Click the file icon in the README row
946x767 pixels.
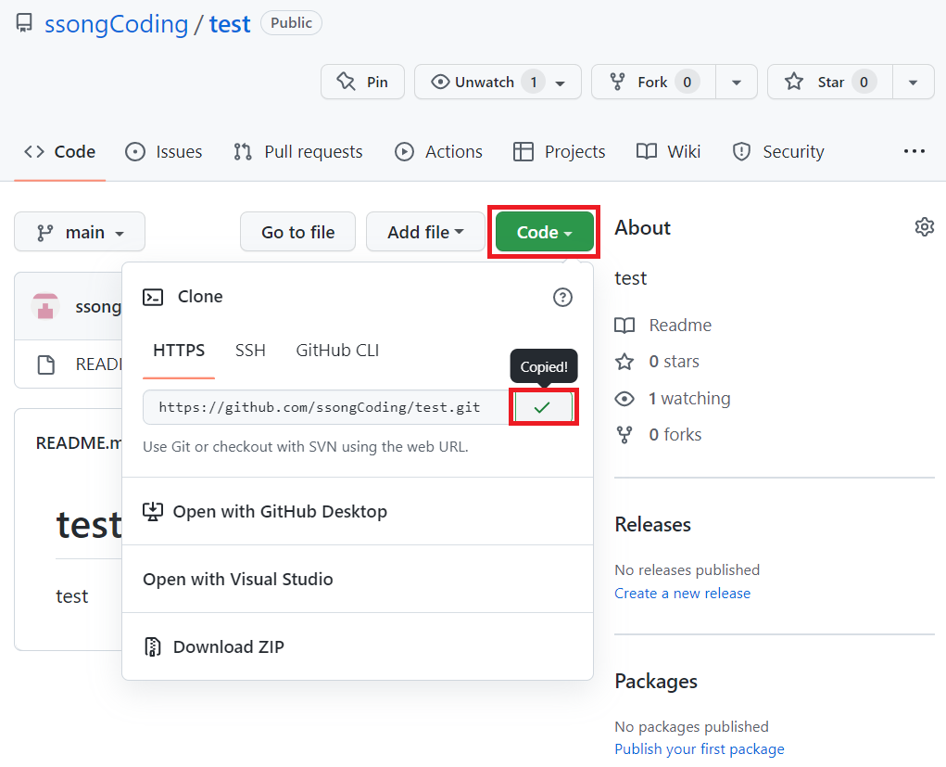click(45, 364)
